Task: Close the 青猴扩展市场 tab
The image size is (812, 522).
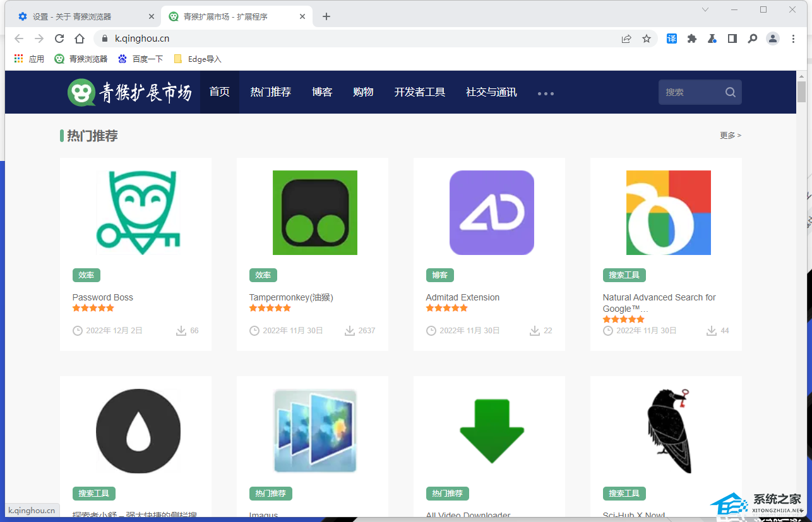Action: pos(303,16)
